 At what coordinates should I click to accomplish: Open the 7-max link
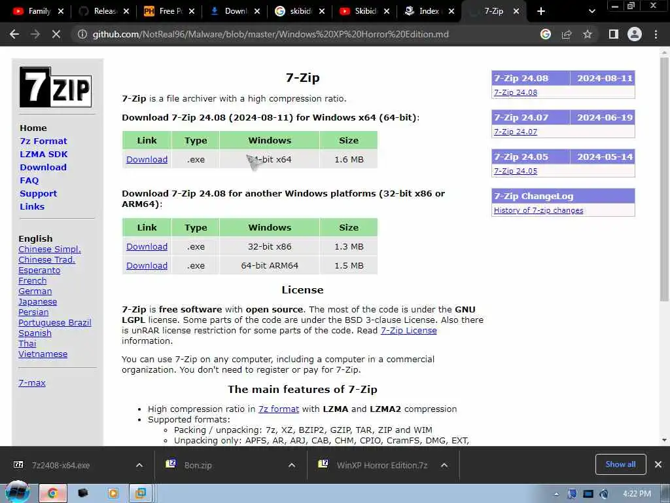(32, 382)
